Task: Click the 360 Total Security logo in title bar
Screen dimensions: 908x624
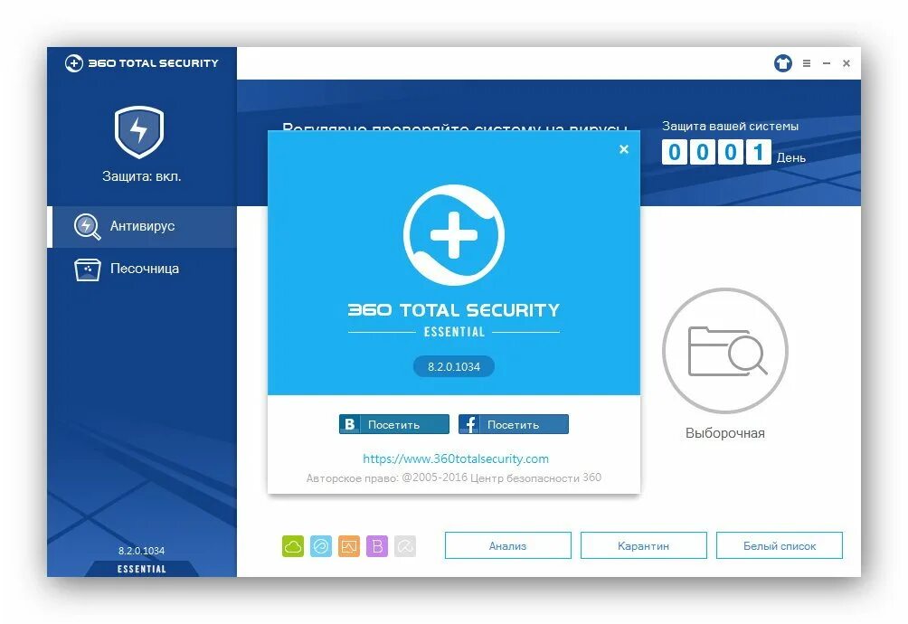Action: (142, 63)
